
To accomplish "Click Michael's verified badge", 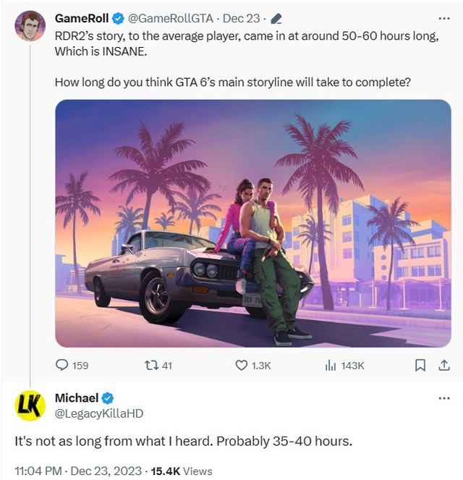I will point(108,398).
